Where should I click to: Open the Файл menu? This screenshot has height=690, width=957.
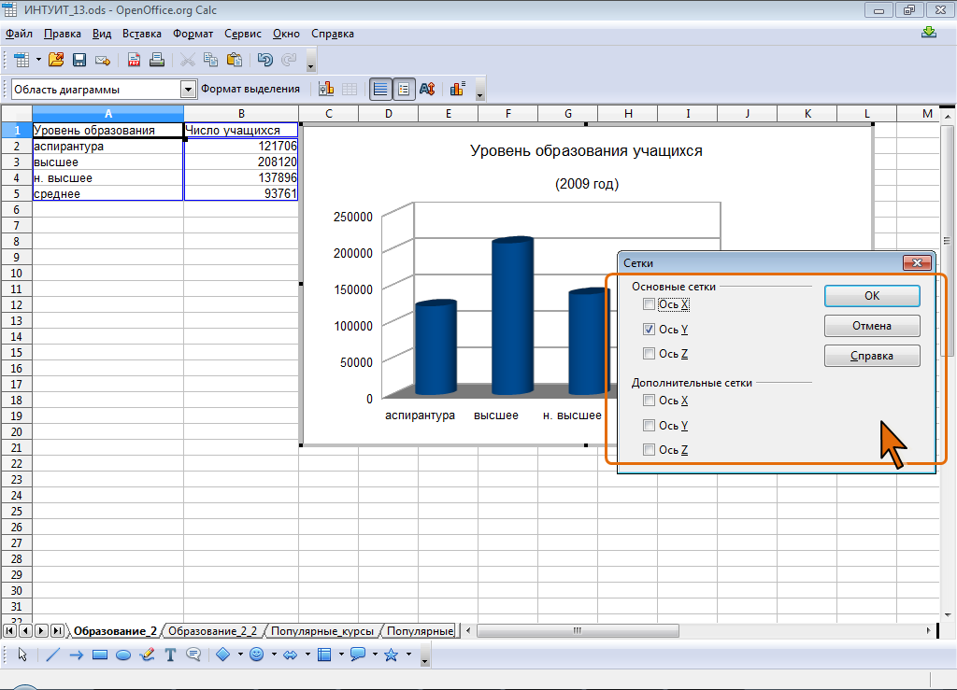pos(19,34)
